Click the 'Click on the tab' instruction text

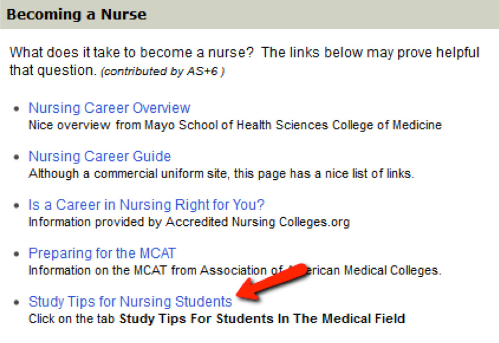pos(71,319)
